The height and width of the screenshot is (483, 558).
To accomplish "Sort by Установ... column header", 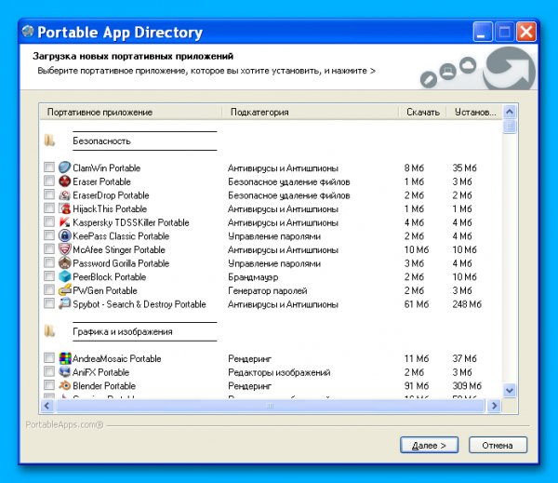I will 474,113.
